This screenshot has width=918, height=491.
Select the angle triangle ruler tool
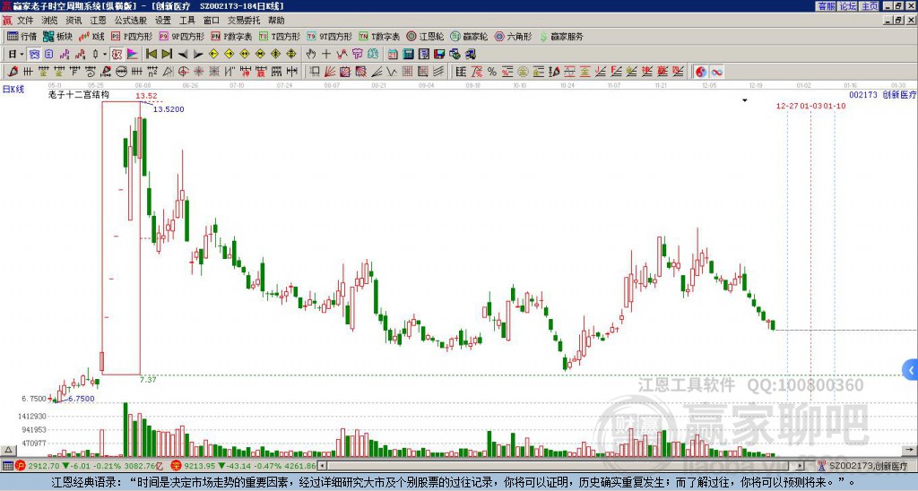(168, 72)
